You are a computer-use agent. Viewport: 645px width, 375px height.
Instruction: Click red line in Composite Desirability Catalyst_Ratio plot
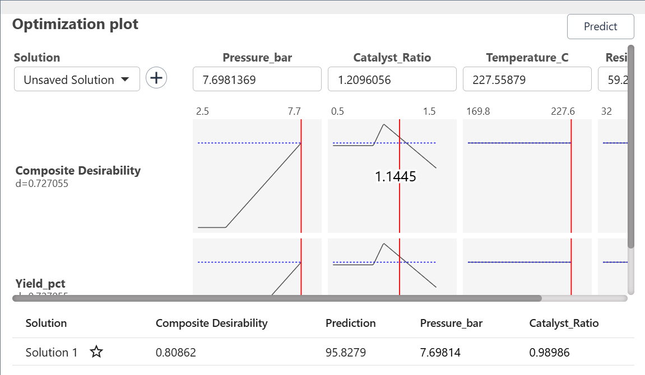click(400, 207)
